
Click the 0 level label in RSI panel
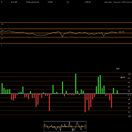(1, 45)
